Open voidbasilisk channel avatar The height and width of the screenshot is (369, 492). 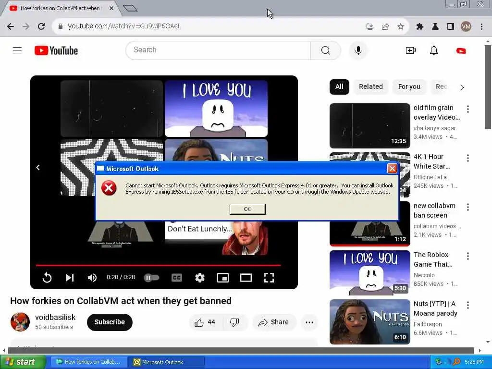tap(20, 322)
